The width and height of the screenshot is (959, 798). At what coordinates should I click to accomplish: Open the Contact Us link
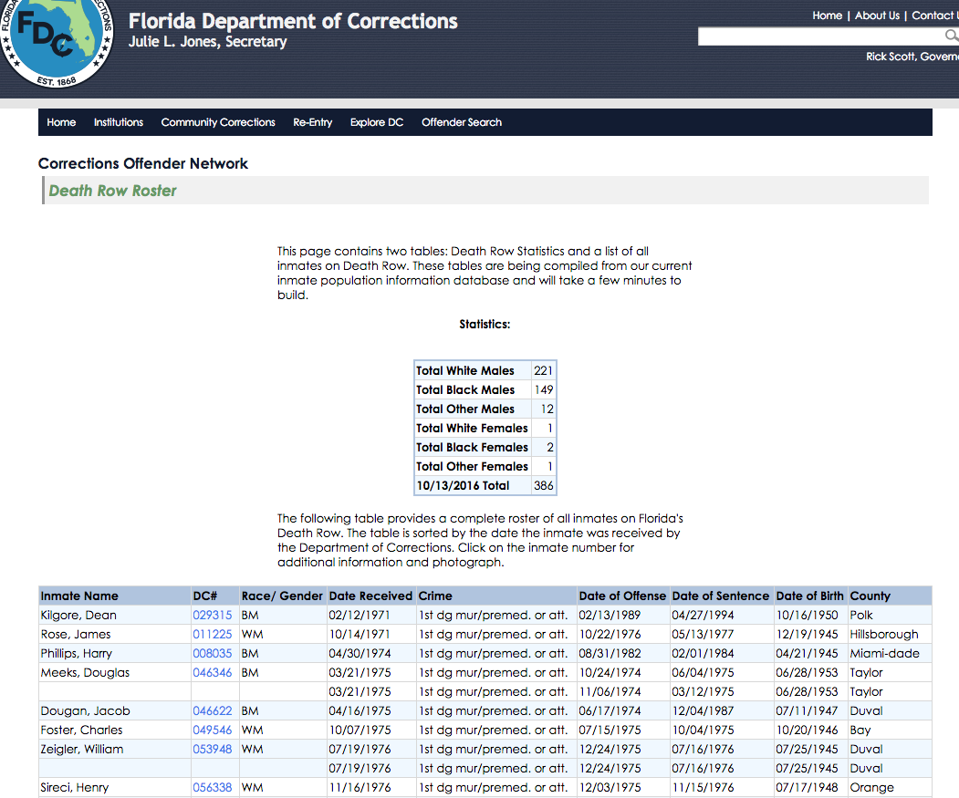[x=935, y=16]
